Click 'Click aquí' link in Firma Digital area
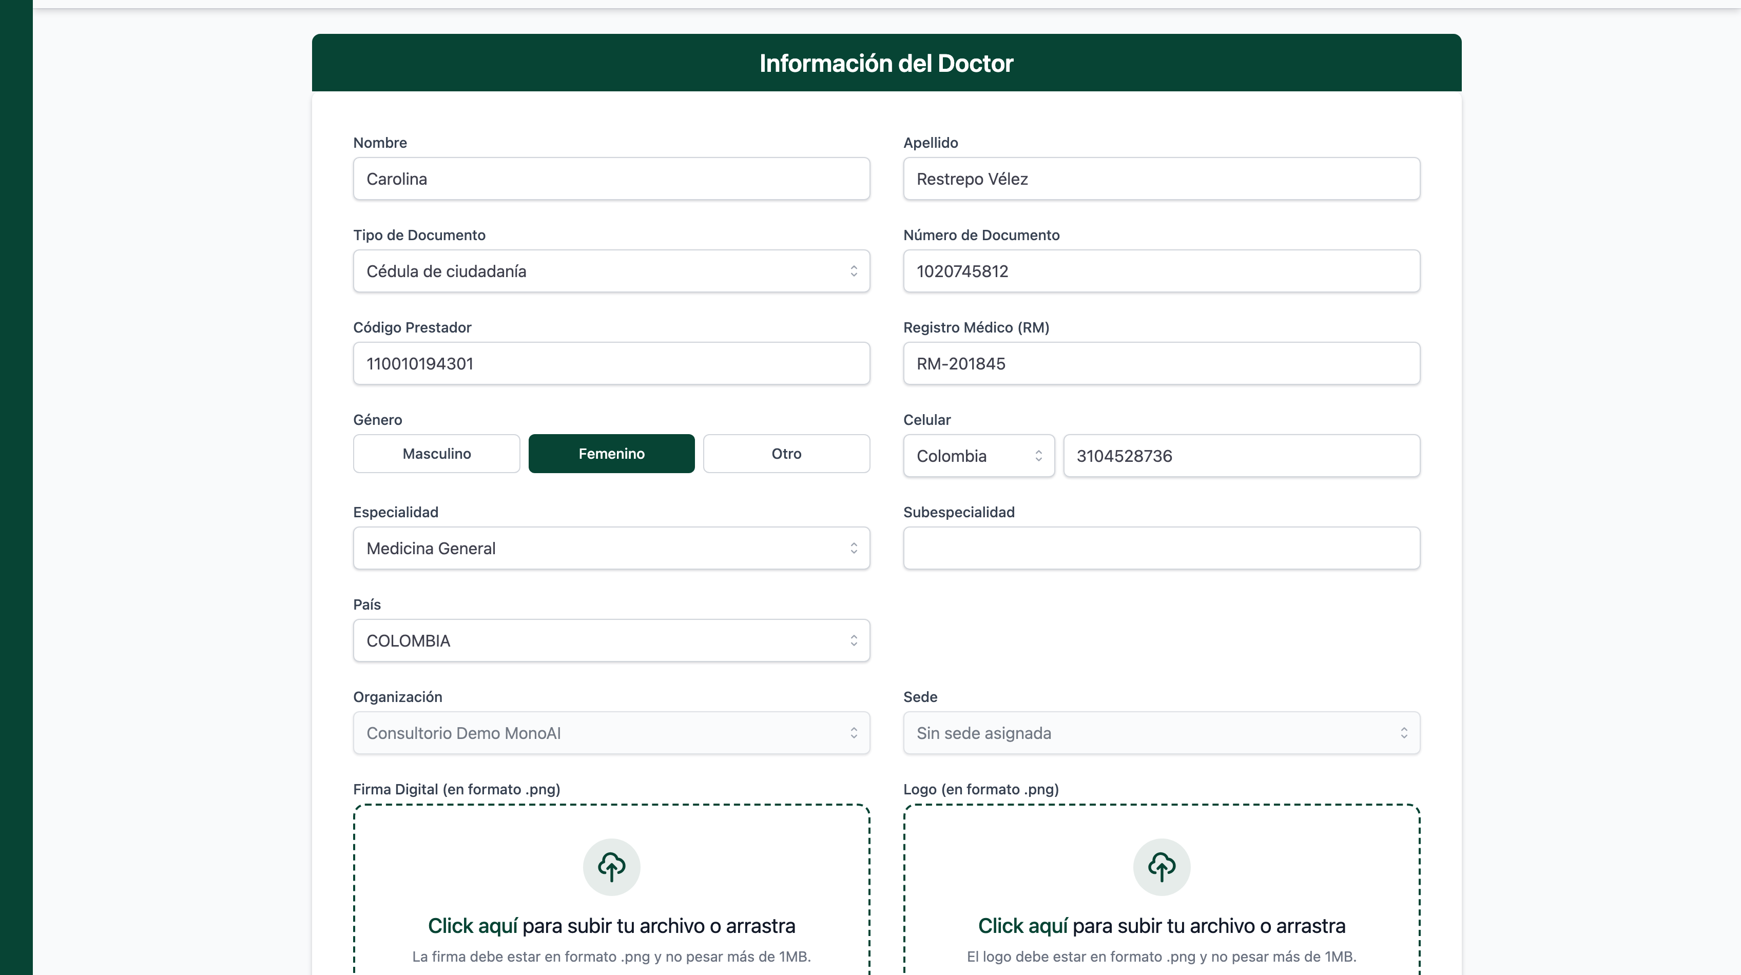Viewport: 1741px width, 975px height. [x=472, y=926]
